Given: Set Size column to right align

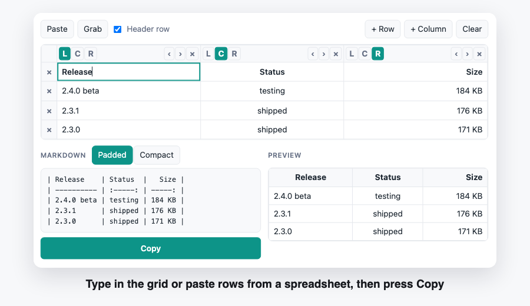Looking at the screenshot, I should tap(378, 54).
